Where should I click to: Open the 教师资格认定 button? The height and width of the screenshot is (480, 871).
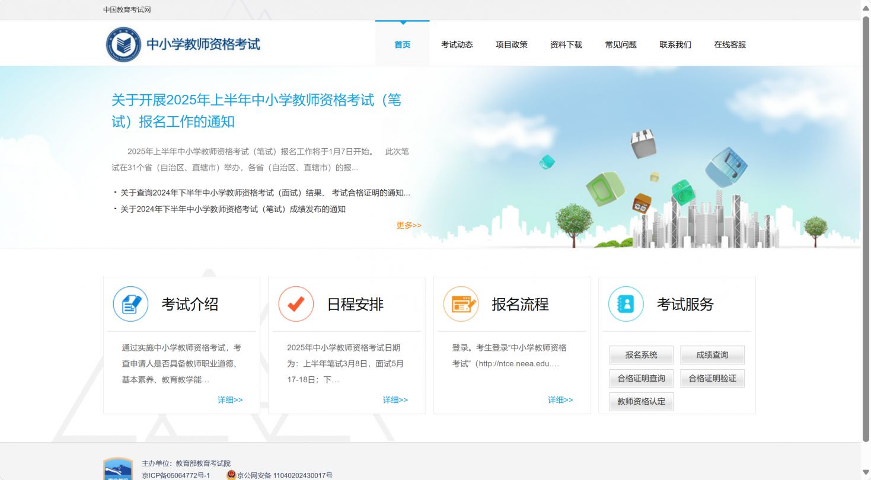(x=642, y=401)
